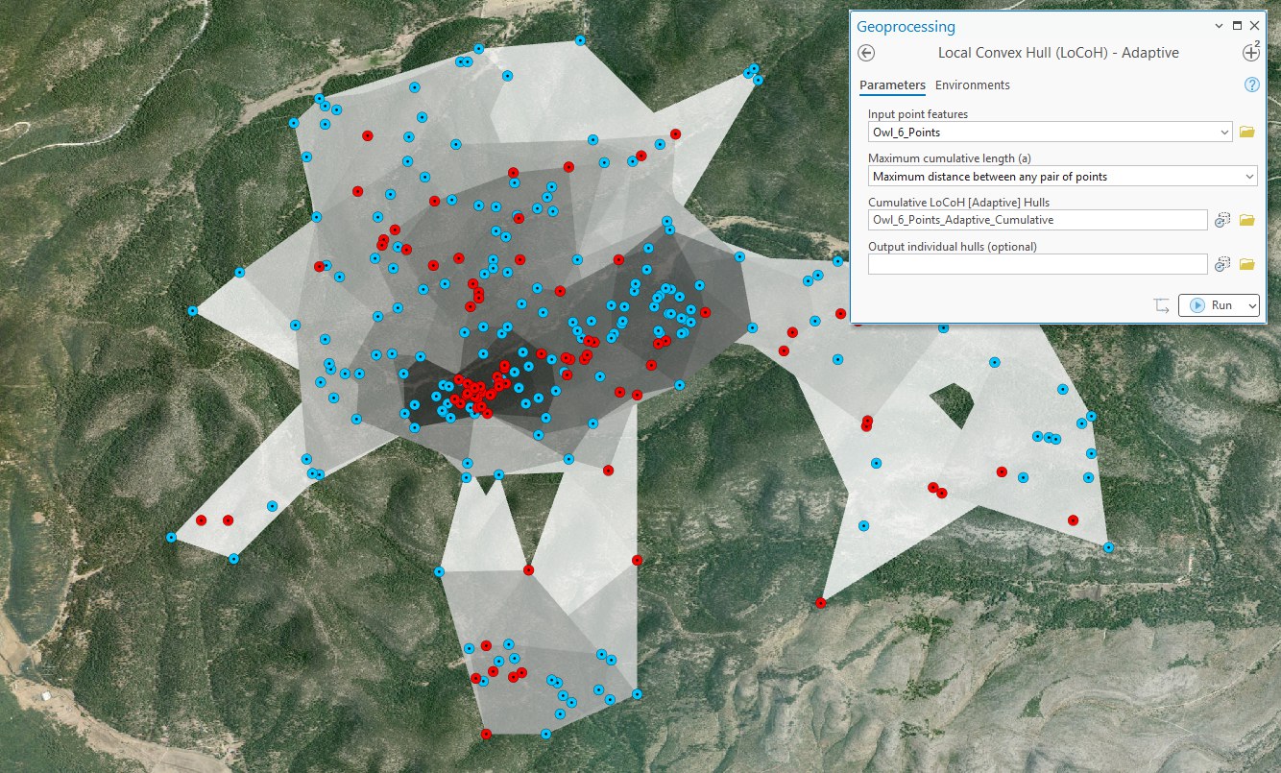This screenshot has height=773, width=1281.
Task: Expand the Run button arrow menu
Action: [x=1250, y=305]
